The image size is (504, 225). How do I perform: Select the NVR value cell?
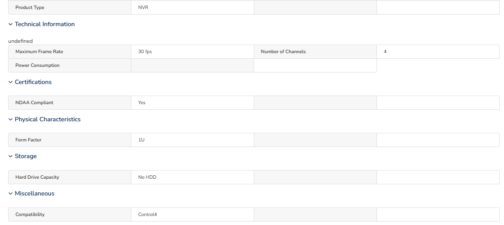[192, 7]
